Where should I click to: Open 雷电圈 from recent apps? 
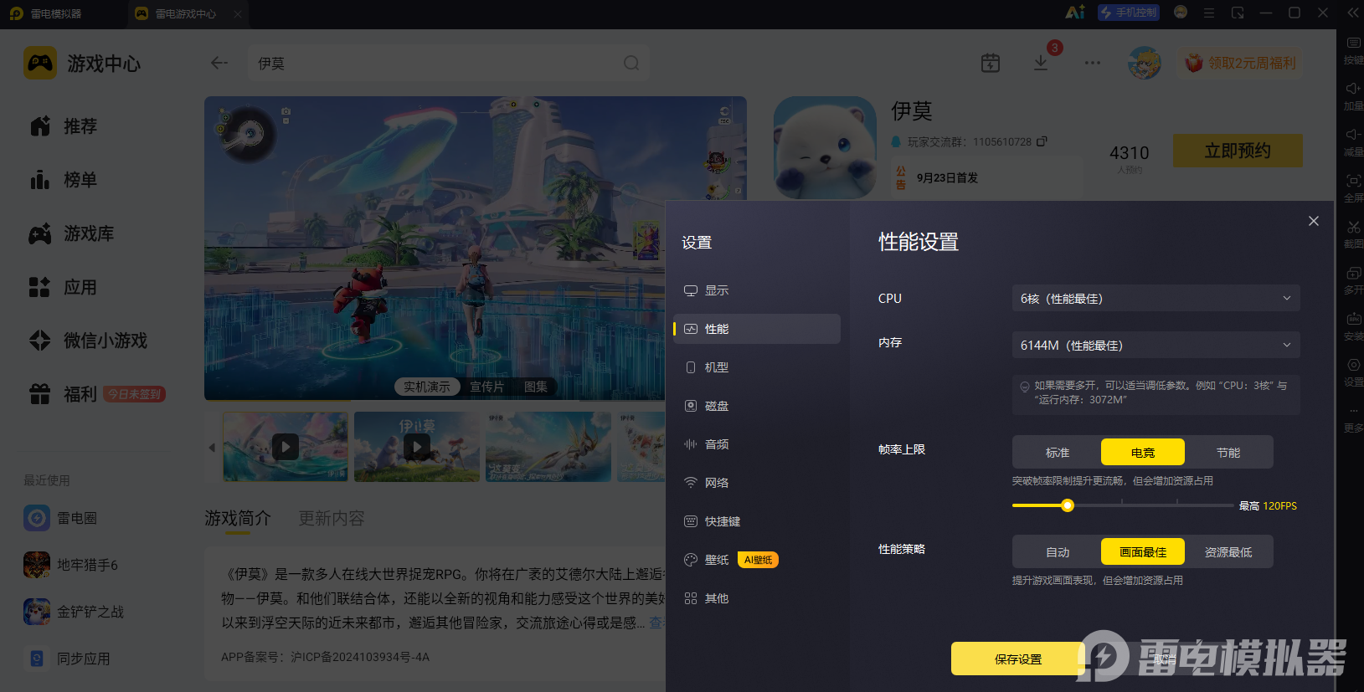click(60, 518)
